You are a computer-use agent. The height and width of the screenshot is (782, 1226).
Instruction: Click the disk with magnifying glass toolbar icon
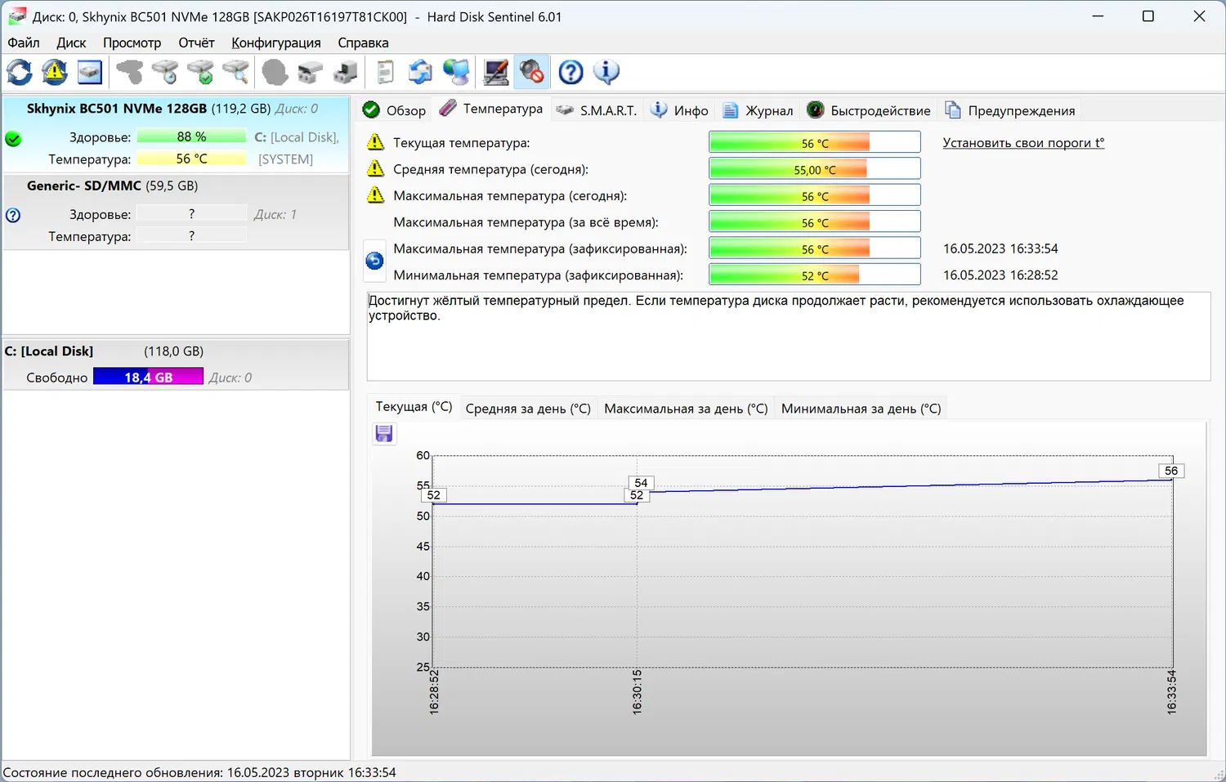236,73
